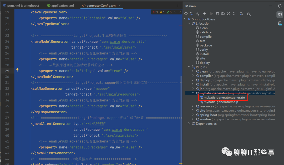Screen dimensions: 284x165
Task: Expand the Dependencies node
Action: (189, 123)
